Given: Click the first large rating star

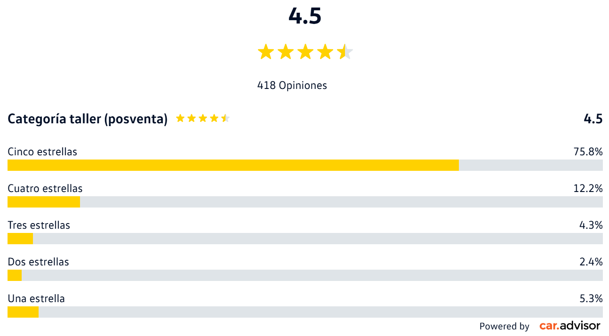Looking at the screenshot, I should click(266, 52).
